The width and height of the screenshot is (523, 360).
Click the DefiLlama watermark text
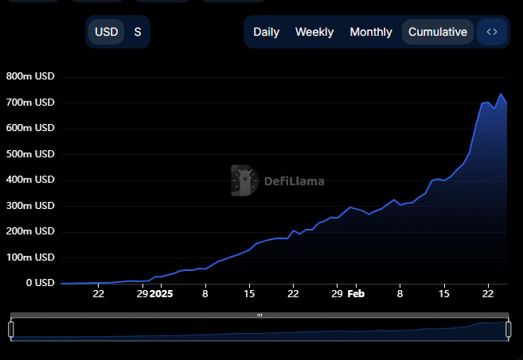[x=293, y=181]
